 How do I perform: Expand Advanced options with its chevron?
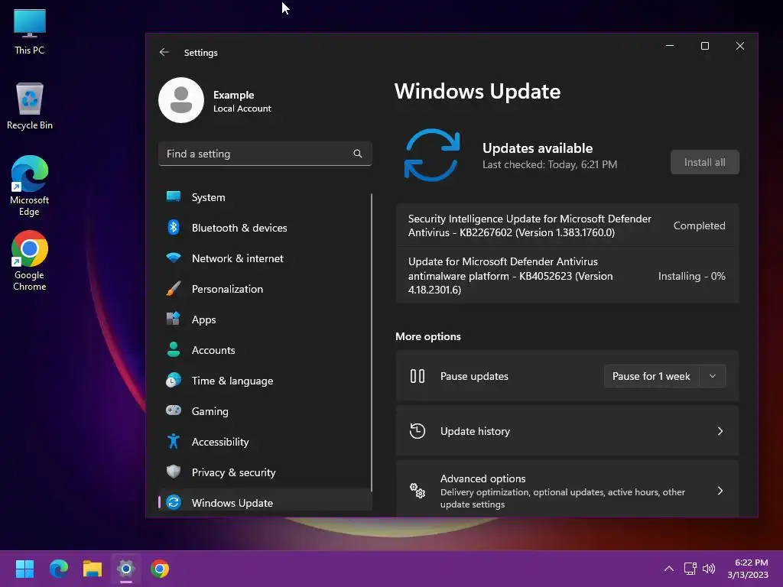(720, 491)
